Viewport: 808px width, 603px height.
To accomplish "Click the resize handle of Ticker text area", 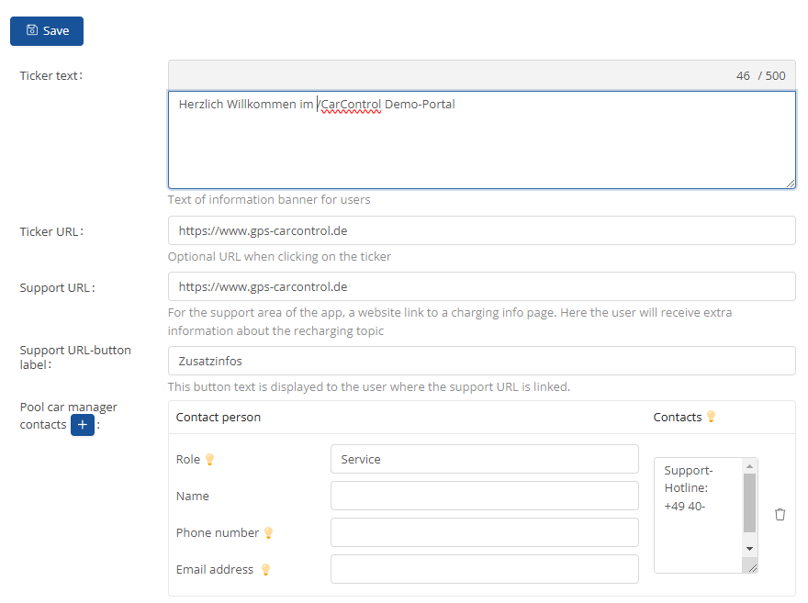I will 790,183.
